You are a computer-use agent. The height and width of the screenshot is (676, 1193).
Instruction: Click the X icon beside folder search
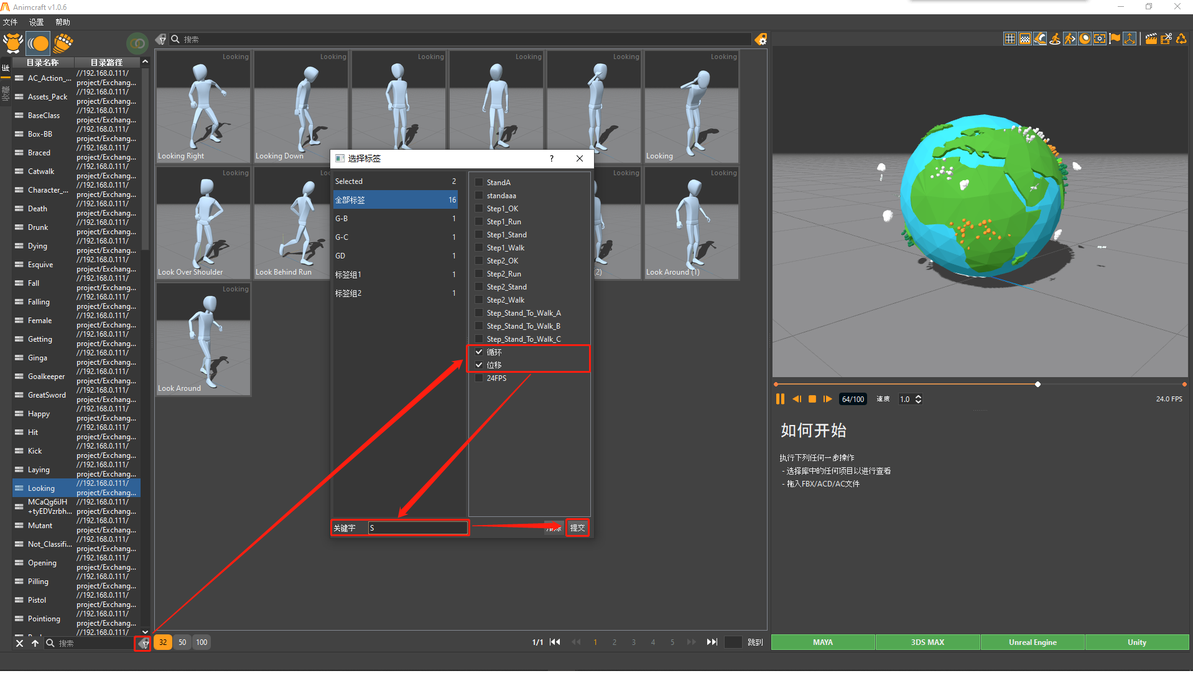19,643
